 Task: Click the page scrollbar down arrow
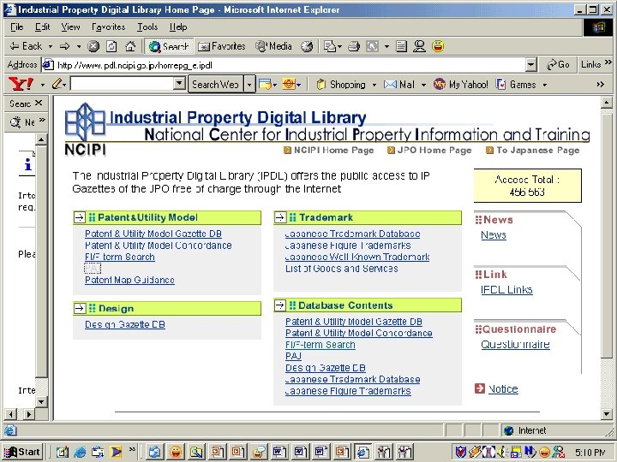tap(607, 414)
